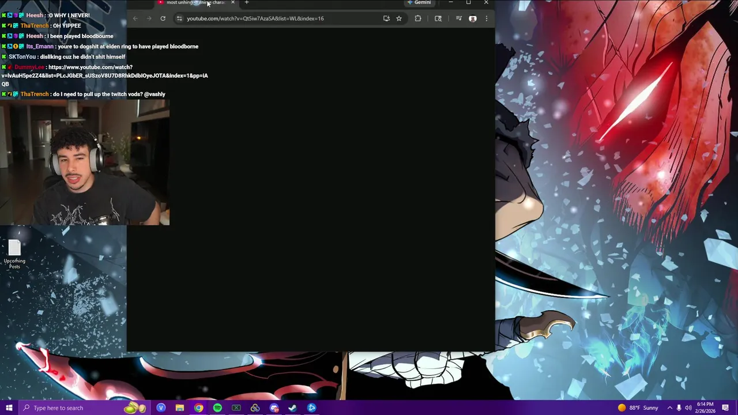Minimize the Chrome window
The width and height of the screenshot is (738, 415).
click(451, 3)
